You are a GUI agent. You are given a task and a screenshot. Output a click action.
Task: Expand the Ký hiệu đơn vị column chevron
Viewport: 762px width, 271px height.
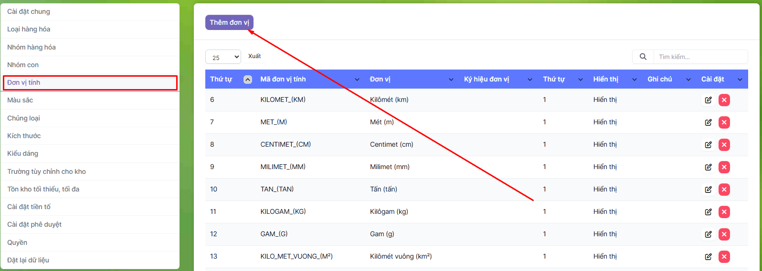click(529, 80)
